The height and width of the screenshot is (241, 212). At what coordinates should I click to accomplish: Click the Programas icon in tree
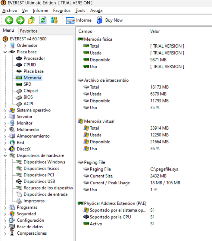pyautogui.click(x=12, y=207)
